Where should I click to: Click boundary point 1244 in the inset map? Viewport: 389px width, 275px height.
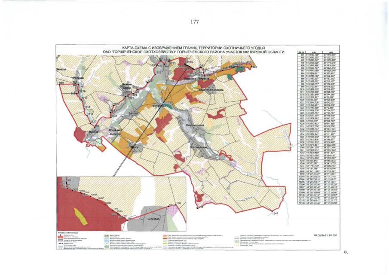179,202
